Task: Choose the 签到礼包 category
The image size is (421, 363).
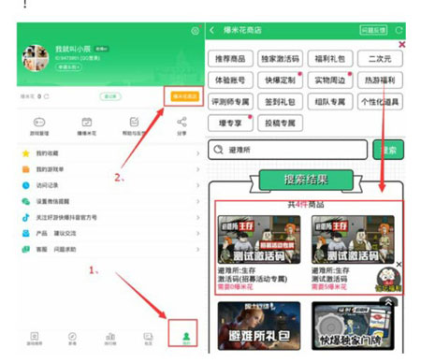Action: (280, 102)
